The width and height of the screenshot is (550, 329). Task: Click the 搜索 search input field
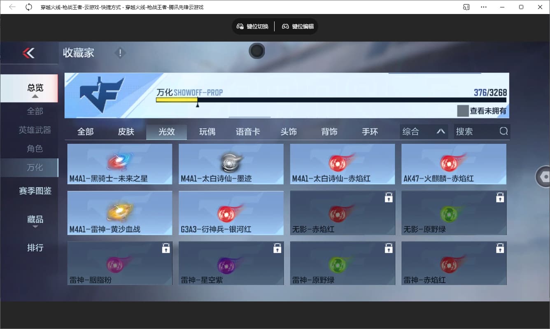[x=475, y=131]
